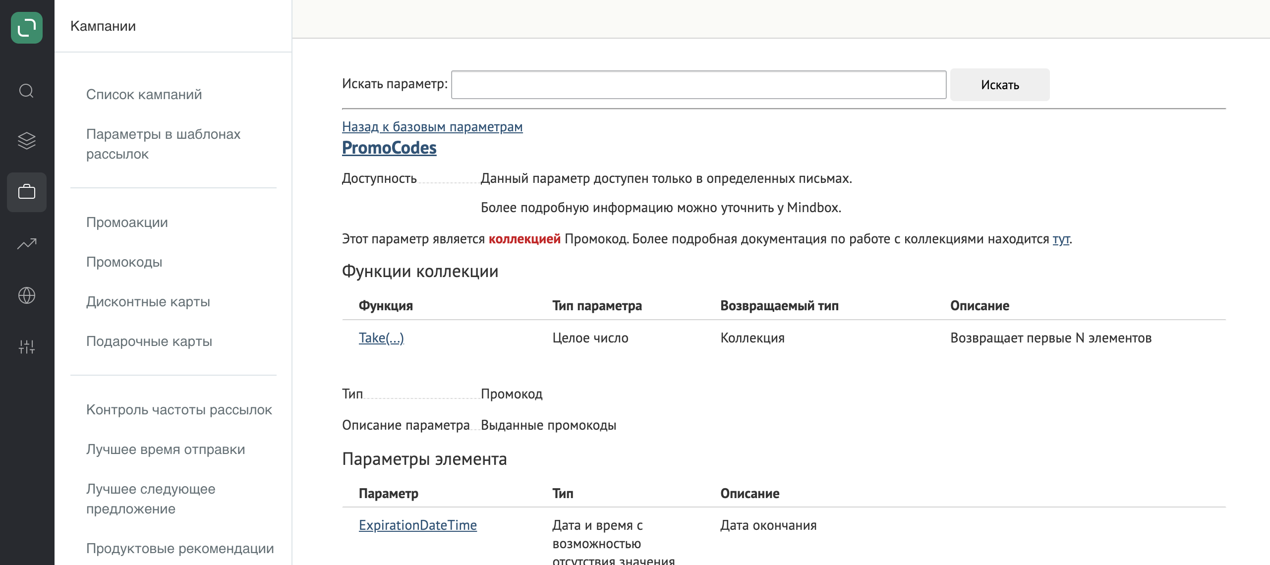Viewport: 1270px width, 565px height.
Task: Go to Промокоды section
Action: click(124, 262)
